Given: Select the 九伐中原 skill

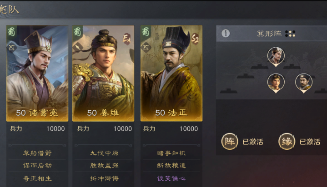Looking at the screenshot, I should (x=104, y=153).
